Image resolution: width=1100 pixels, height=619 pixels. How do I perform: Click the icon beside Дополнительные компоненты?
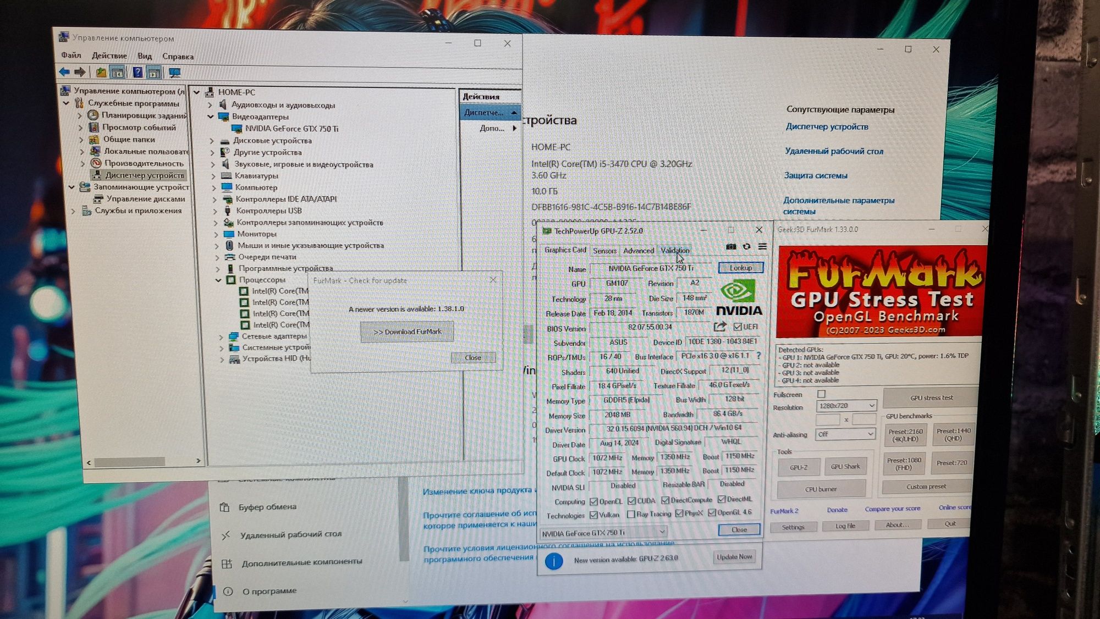227,563
